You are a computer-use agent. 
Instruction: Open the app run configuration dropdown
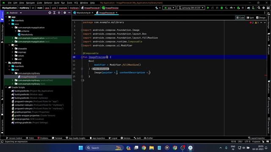(169, 8)
